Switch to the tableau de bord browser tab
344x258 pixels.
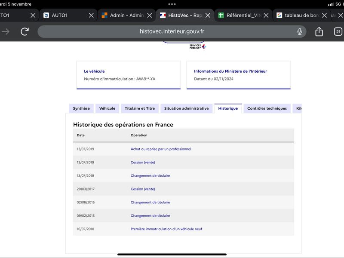coord(301,15)
